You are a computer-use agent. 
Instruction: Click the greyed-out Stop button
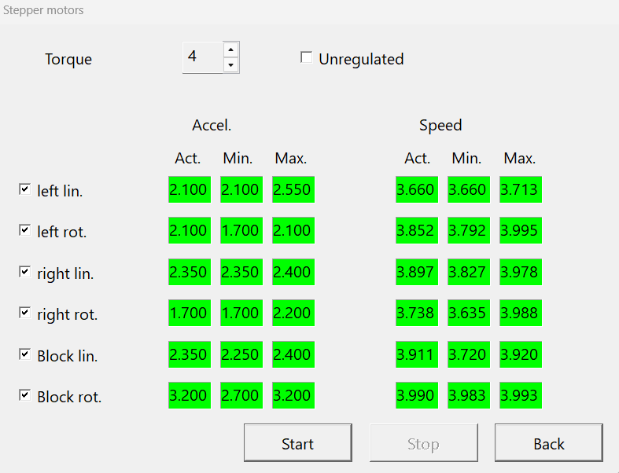[424, 442]
